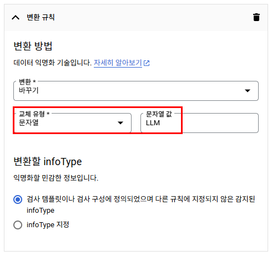Open the external link icon beside 자세히 알아보기
Image resolution: width=272 pixels, height=256 pixels.
[x=147, y=63]
